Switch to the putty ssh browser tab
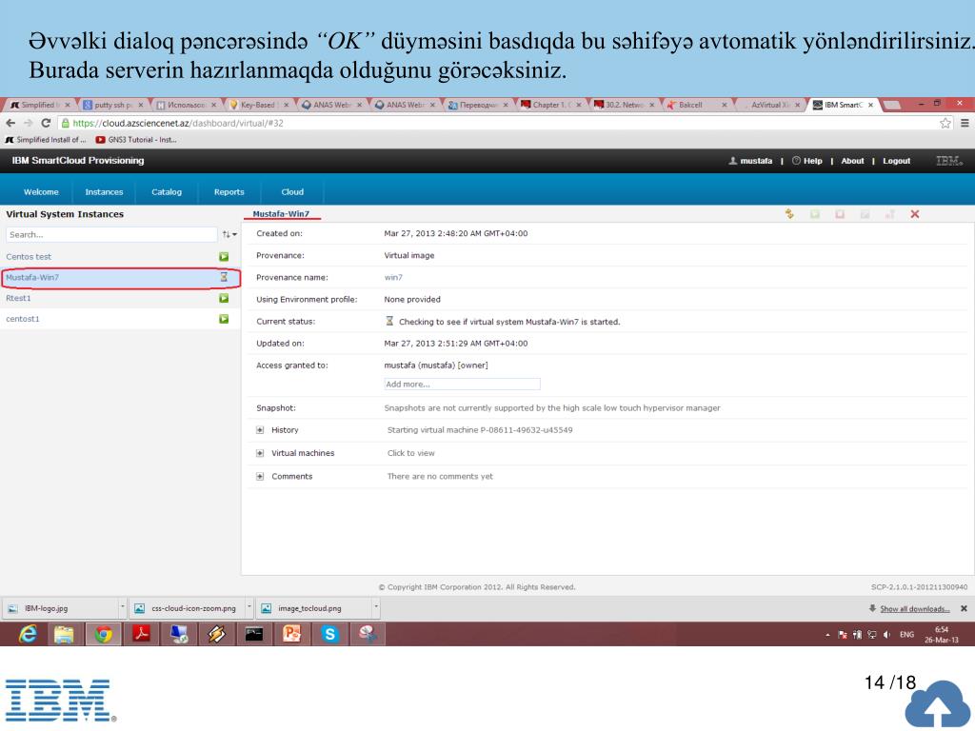This screenshot has width=975, height=731. pos(113,105)
